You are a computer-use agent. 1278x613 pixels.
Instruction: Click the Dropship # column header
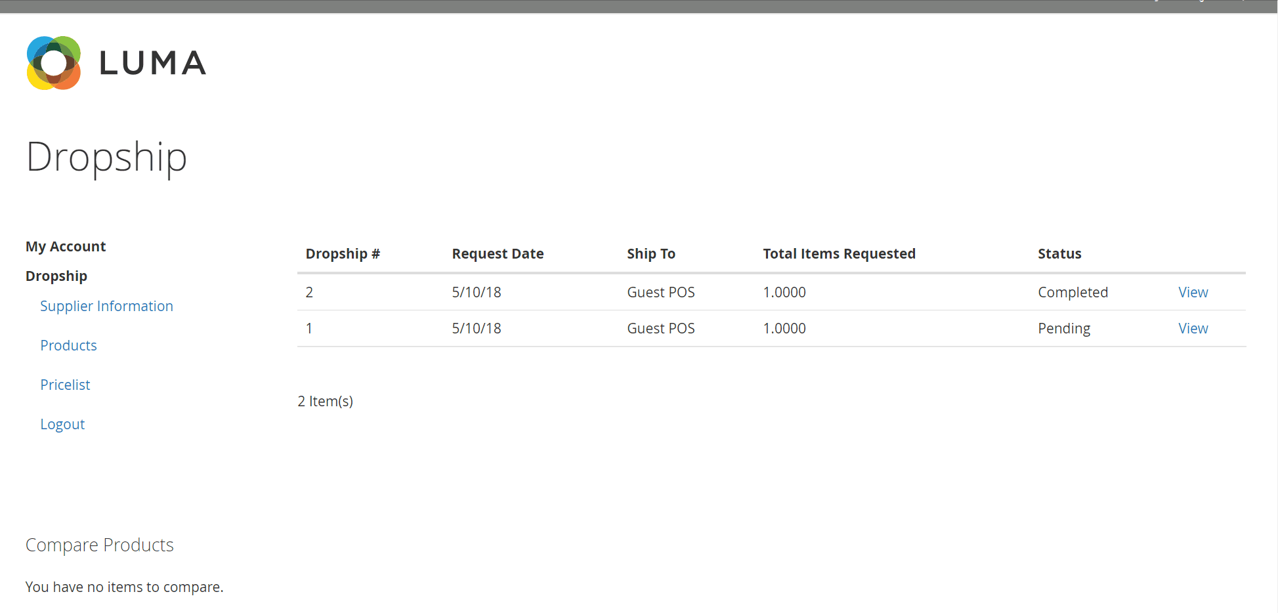click(343, 254)
